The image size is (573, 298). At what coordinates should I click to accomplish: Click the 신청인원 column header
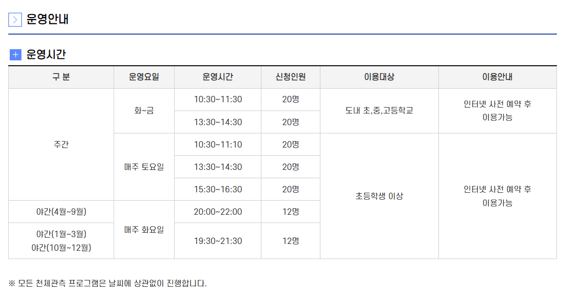pos(291,77)
